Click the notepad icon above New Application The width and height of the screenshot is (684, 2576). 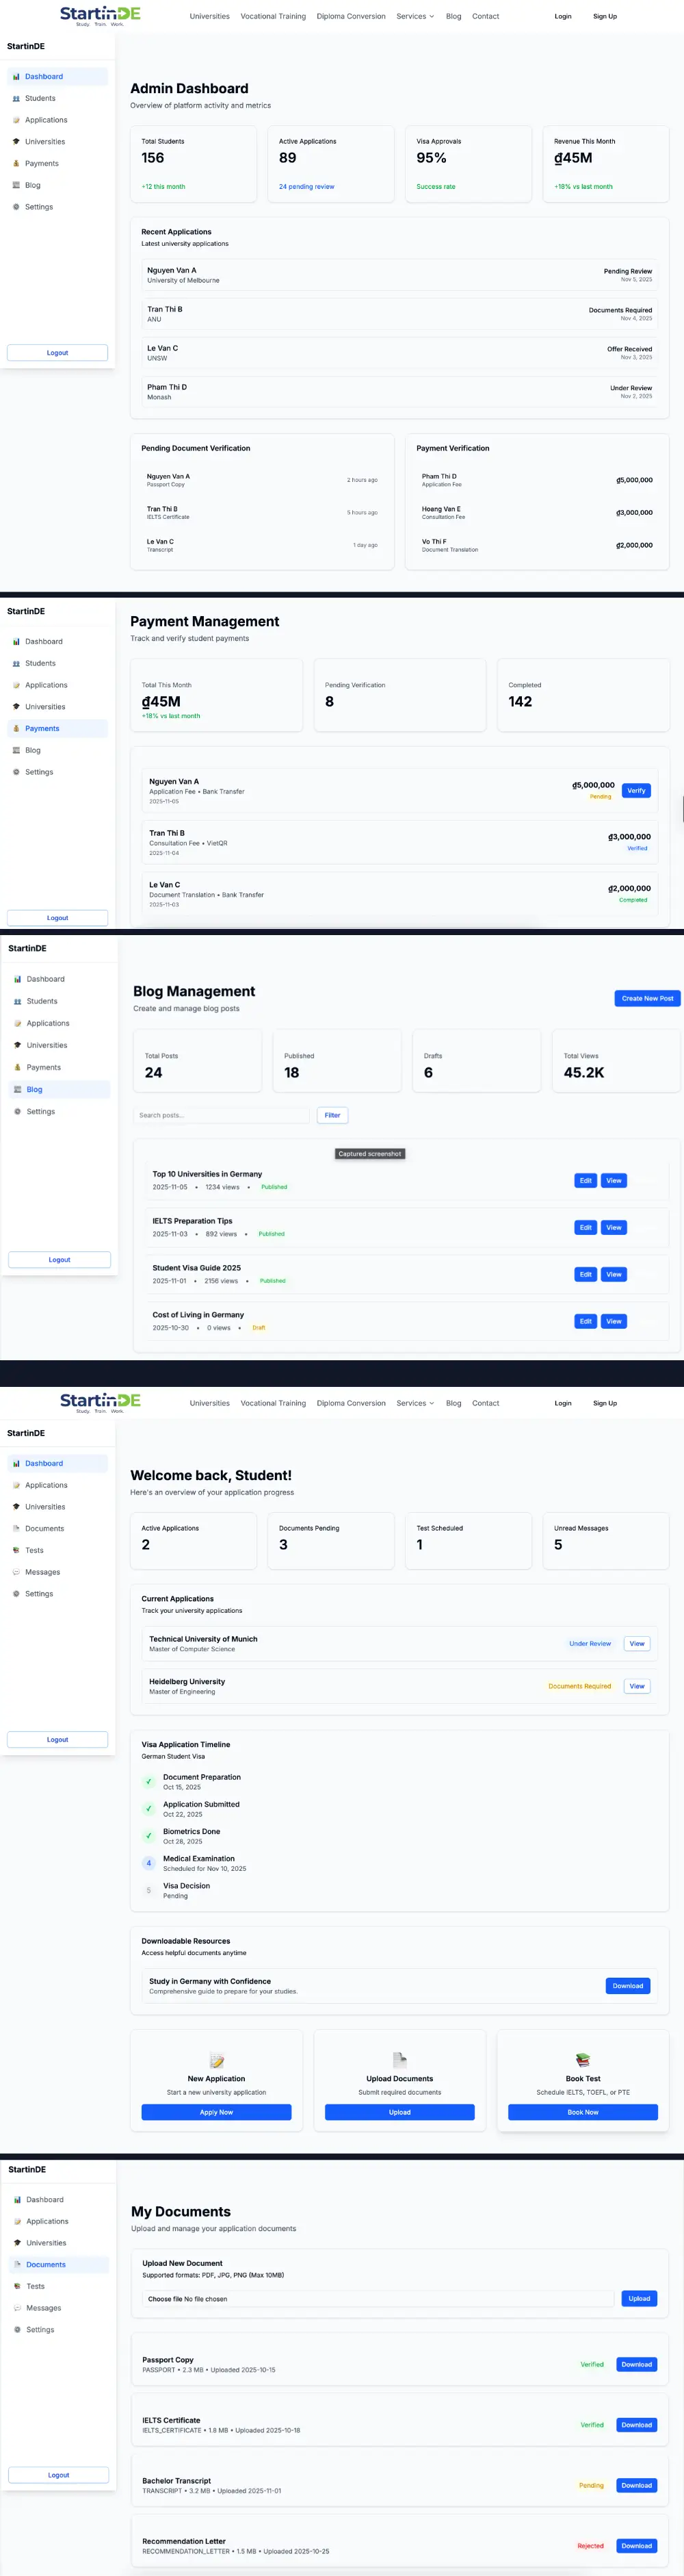tap(217, 2060)
